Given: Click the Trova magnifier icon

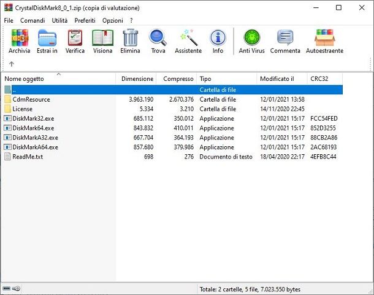Looking at the screenshot, I should pos(158,37).
